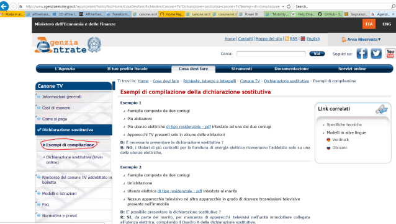Open the Mappa del sito link
This screenshot has height=224, width=396.
pos(269,39)
